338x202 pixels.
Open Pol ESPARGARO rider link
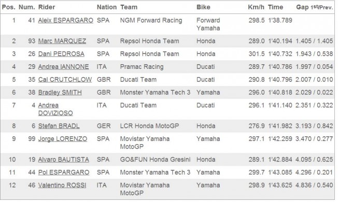point(64,172)
